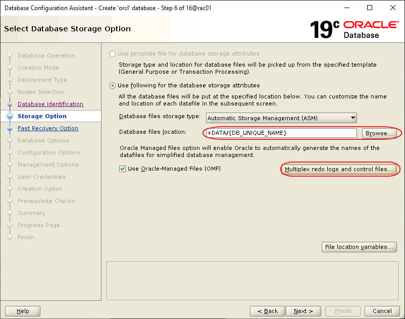Click the Help button
This screenshot has width=405, height=319.
pyautogui.click(x=23, y=311)
